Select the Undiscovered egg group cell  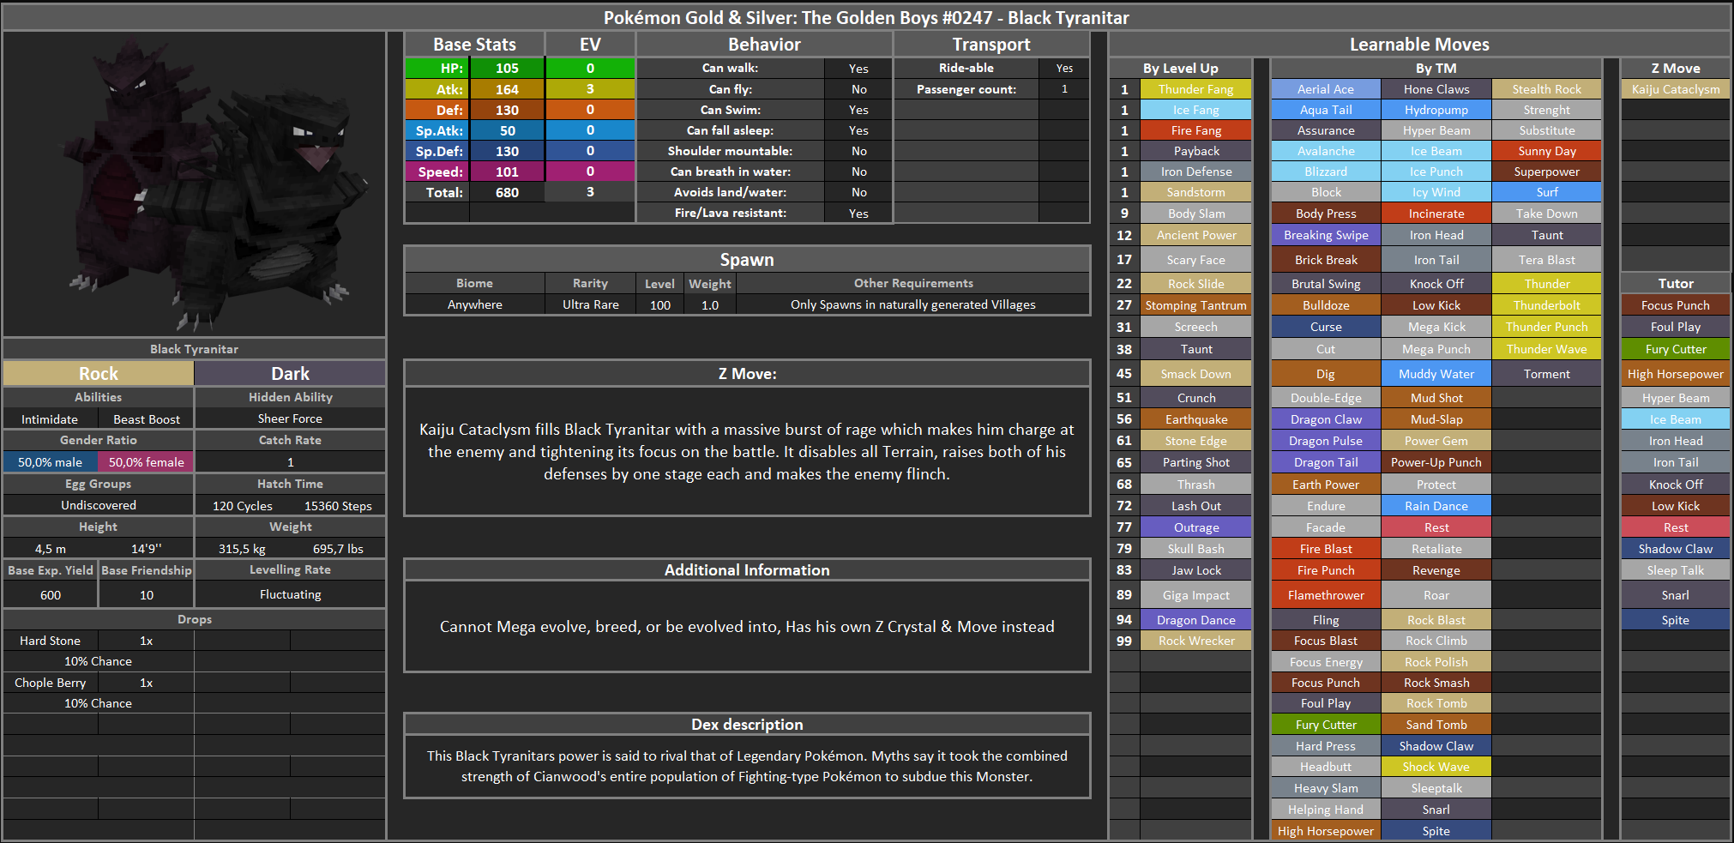tap(99, 505)
